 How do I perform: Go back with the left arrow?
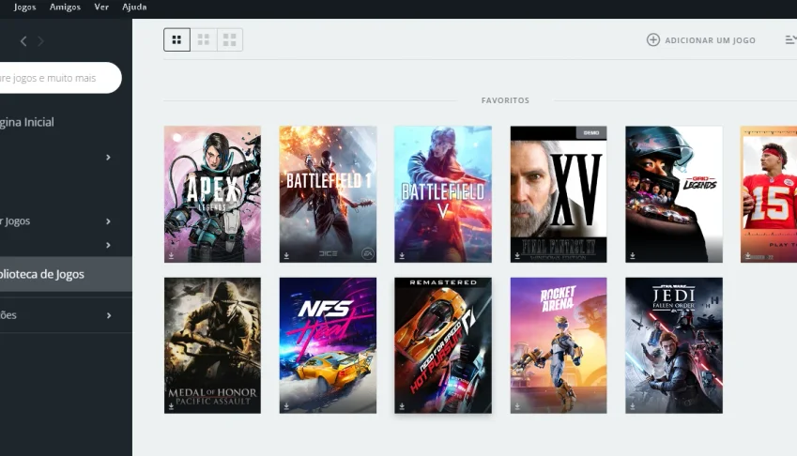pos(23,41)
